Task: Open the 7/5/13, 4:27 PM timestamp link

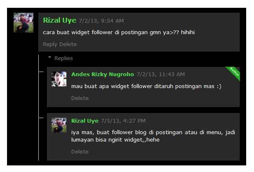Action: click(123, 121)
